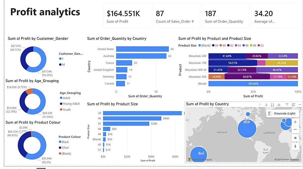Reset the map compass rotation
Screen dimensions: 303x169
(x=295, y=146)
